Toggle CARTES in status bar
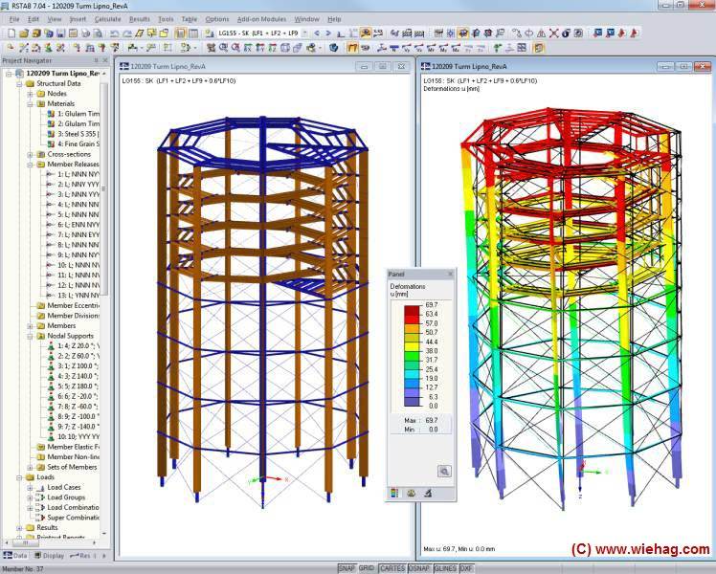The width and height of the screenshot is (716, 574). click(392, 568)
